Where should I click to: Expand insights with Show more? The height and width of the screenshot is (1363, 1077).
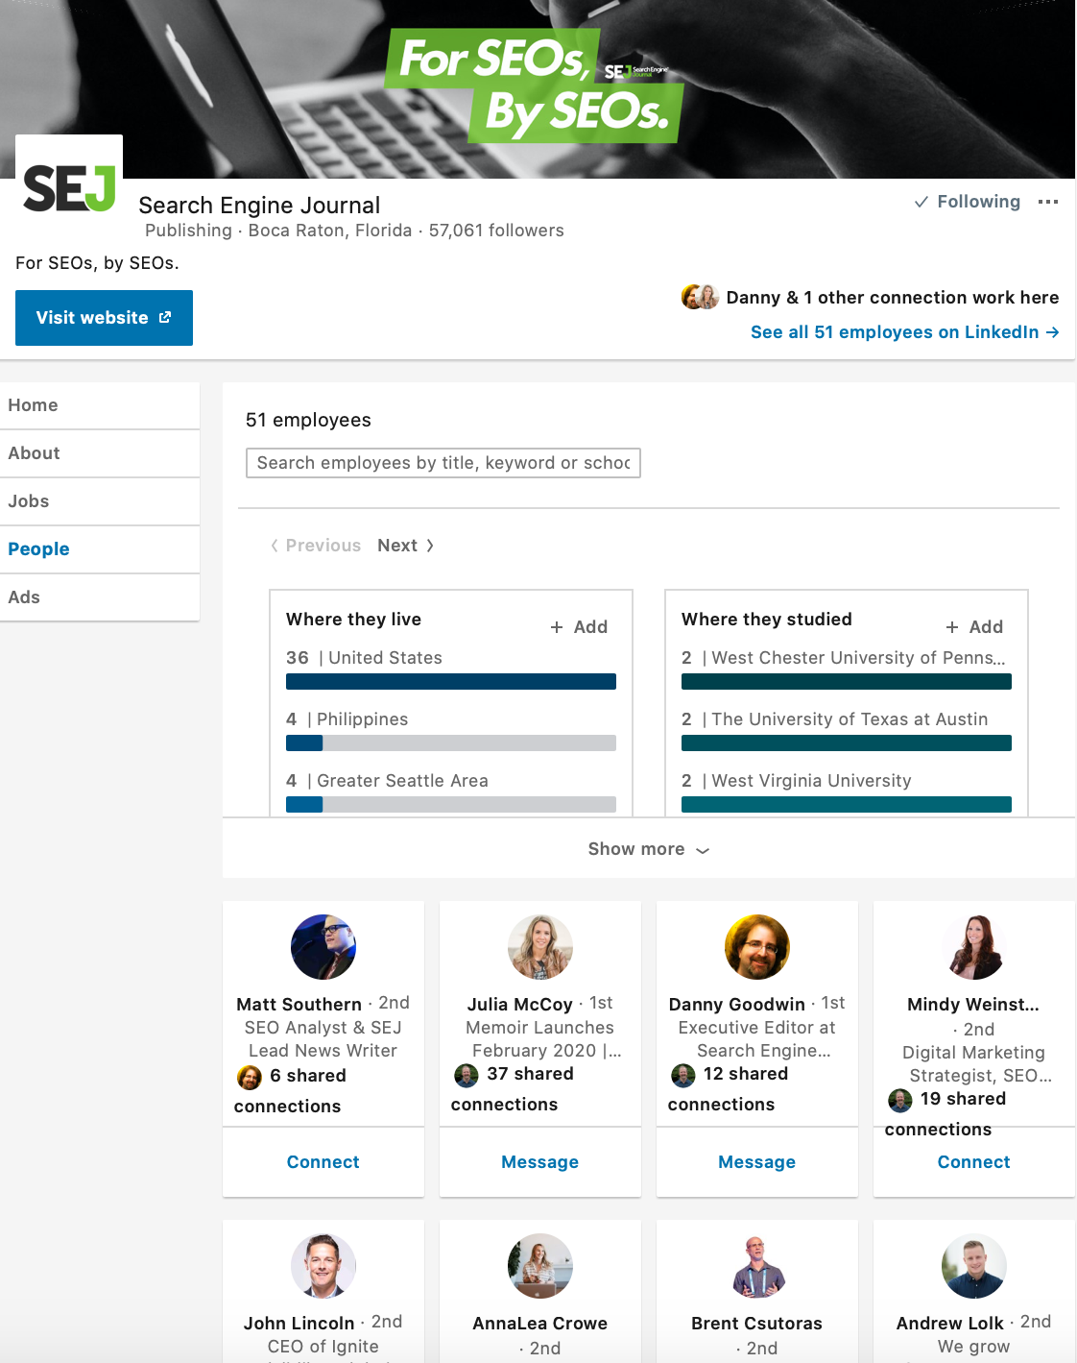coord(648,849)
